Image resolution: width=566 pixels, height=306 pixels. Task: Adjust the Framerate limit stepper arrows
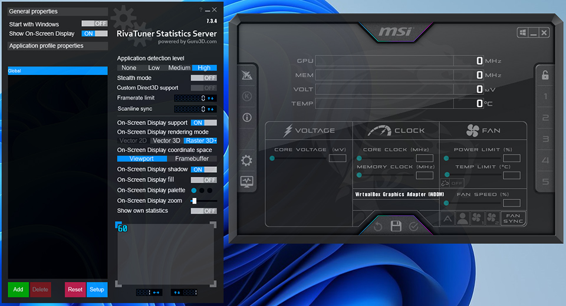tap(210, 98)
